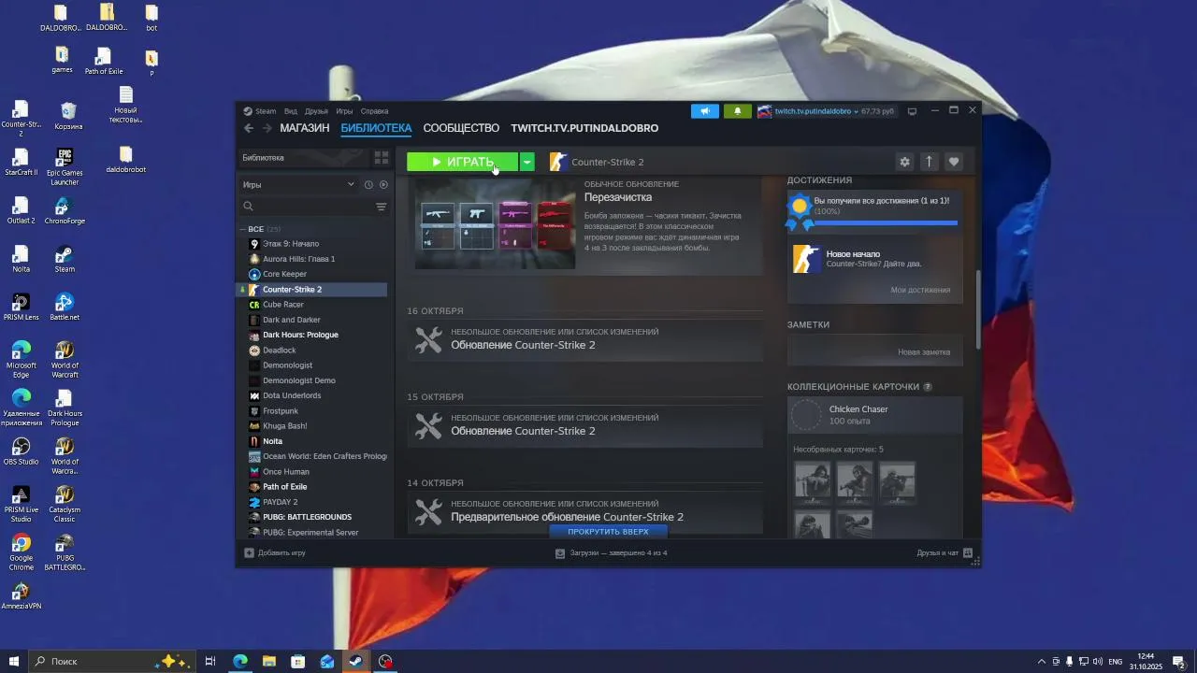
Task: Open TWITCH.TV.PUTINDALDOBRO profile tab
Action: click(584, 128)
